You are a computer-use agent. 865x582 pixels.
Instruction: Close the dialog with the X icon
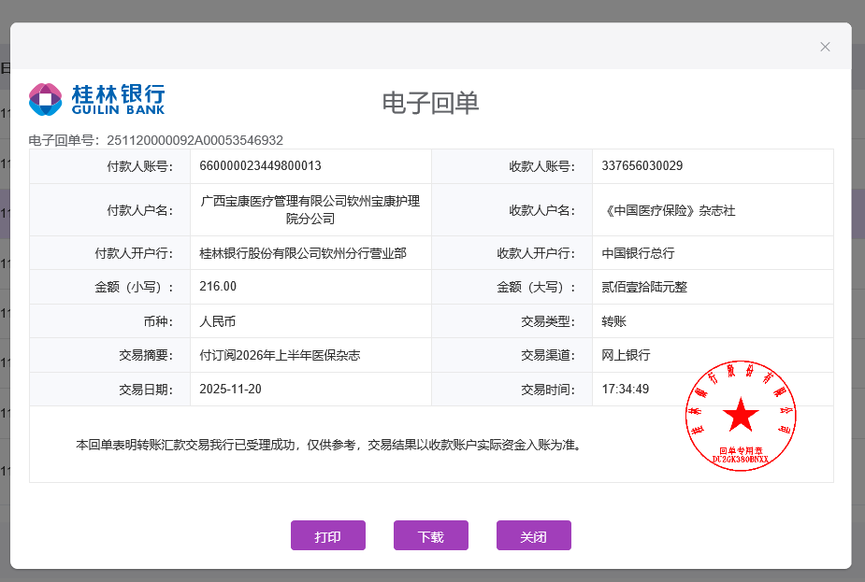[825, 47]
